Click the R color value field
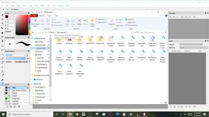The image size is (209, 117). pos(11,21)
